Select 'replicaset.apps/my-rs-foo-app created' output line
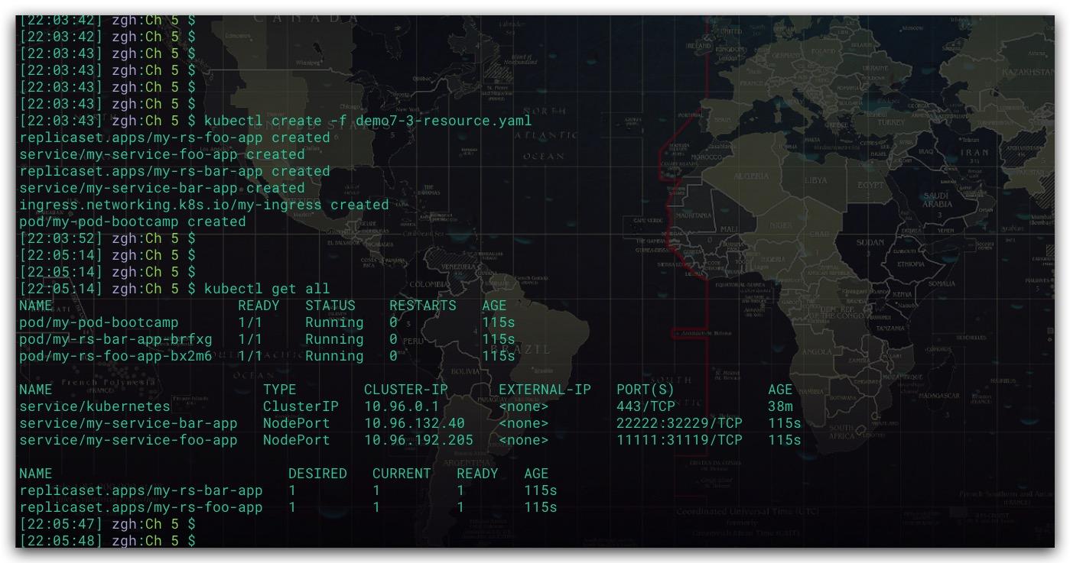The image size is (1070, 563). point(174,138)
